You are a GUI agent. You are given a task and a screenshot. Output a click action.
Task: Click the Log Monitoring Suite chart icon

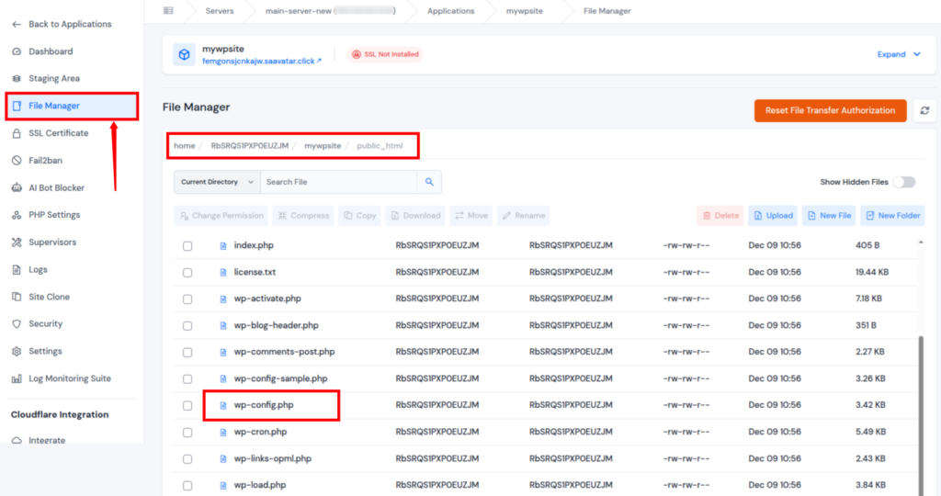click(x=17, y=378)
